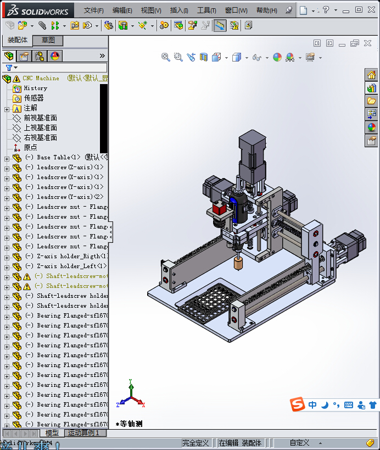Click the new document icon
This screenshot has height=450, width=380.
click(x=303, y=10)
